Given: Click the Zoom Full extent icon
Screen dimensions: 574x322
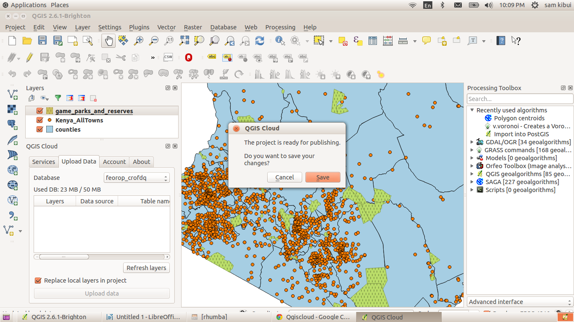Looking at the screenshot, I should (x=184, y=41).
